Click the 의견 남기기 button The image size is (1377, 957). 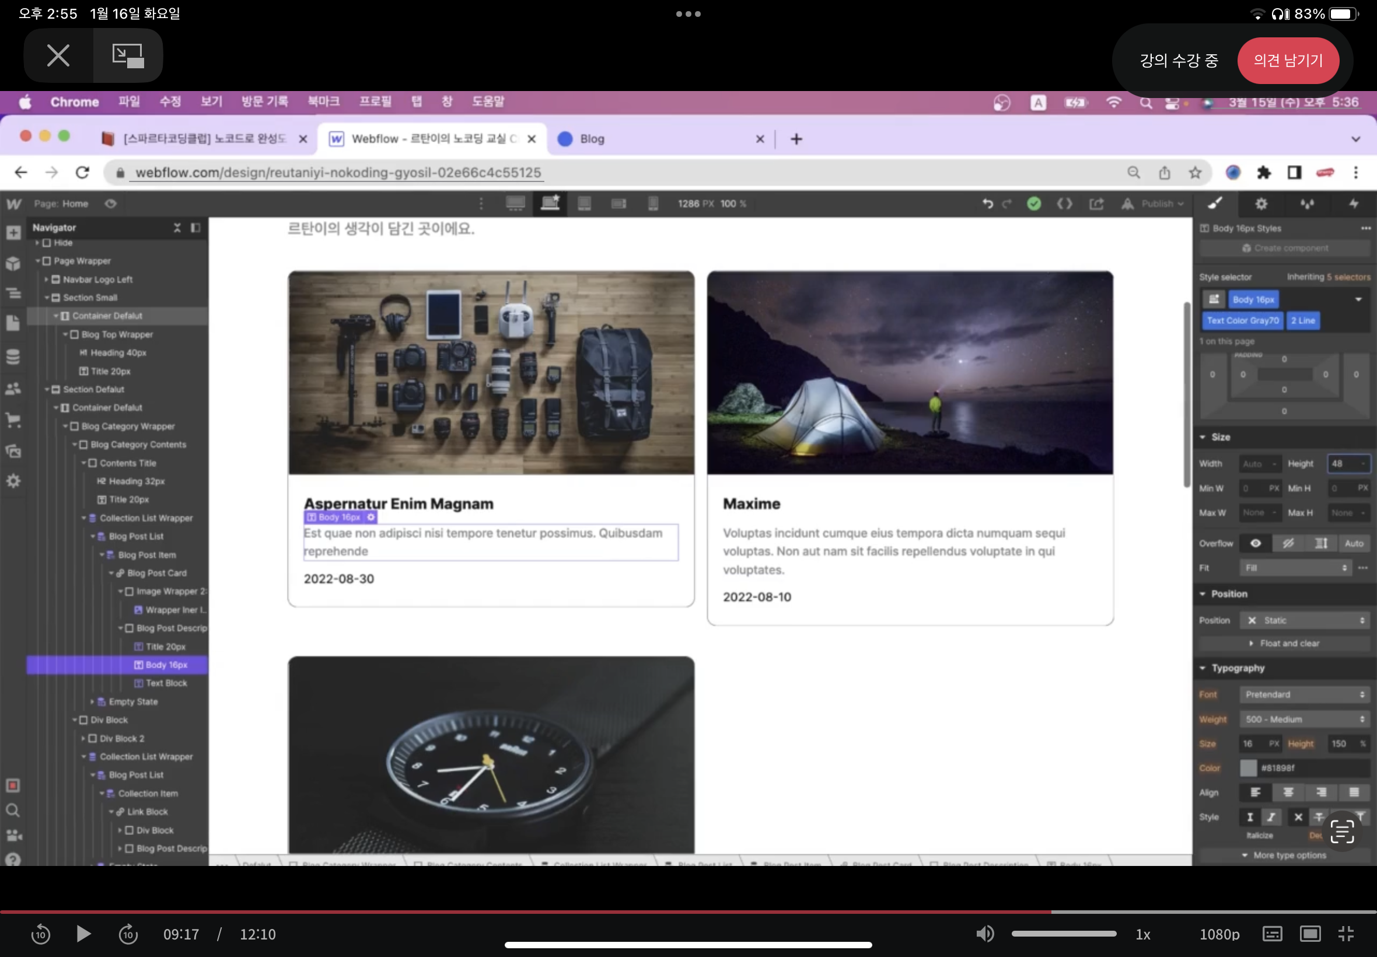coord(1288,61)
